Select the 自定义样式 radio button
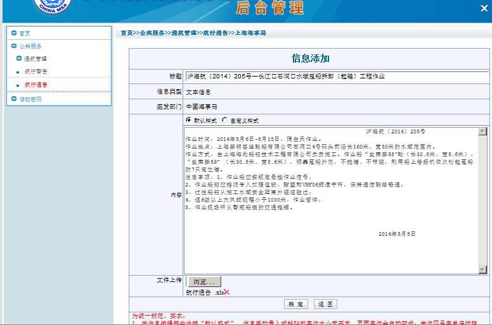This screenshot has height=325, width=492. point(224,120)
